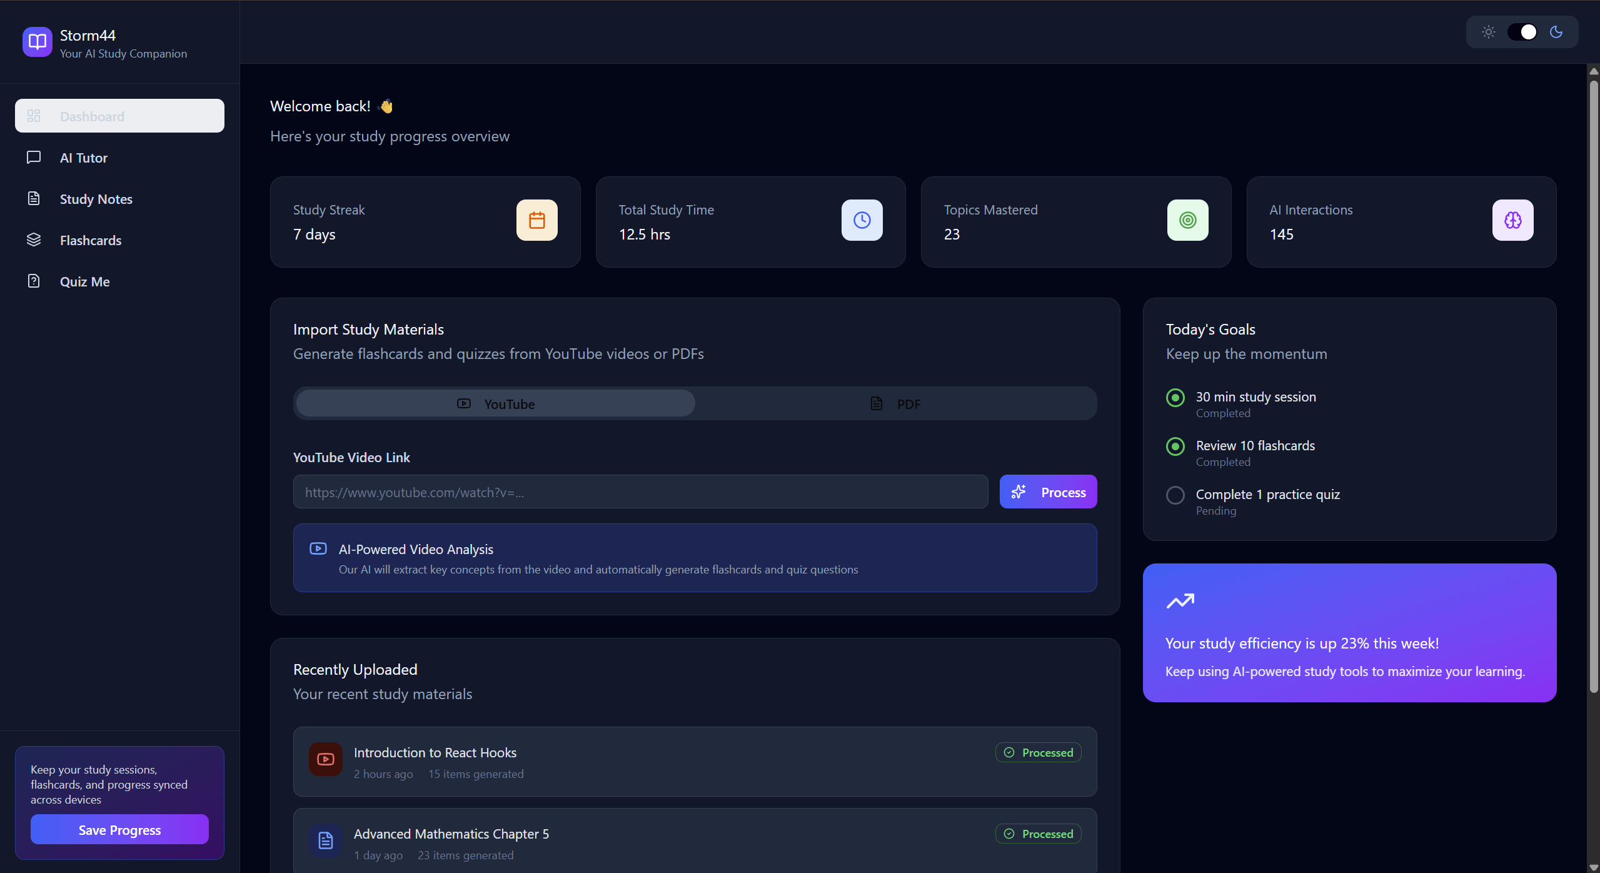Viewport: 1600px width, 873px height.
Task: Open AI Tutor from the sidebar
Action: click(83, 158)
